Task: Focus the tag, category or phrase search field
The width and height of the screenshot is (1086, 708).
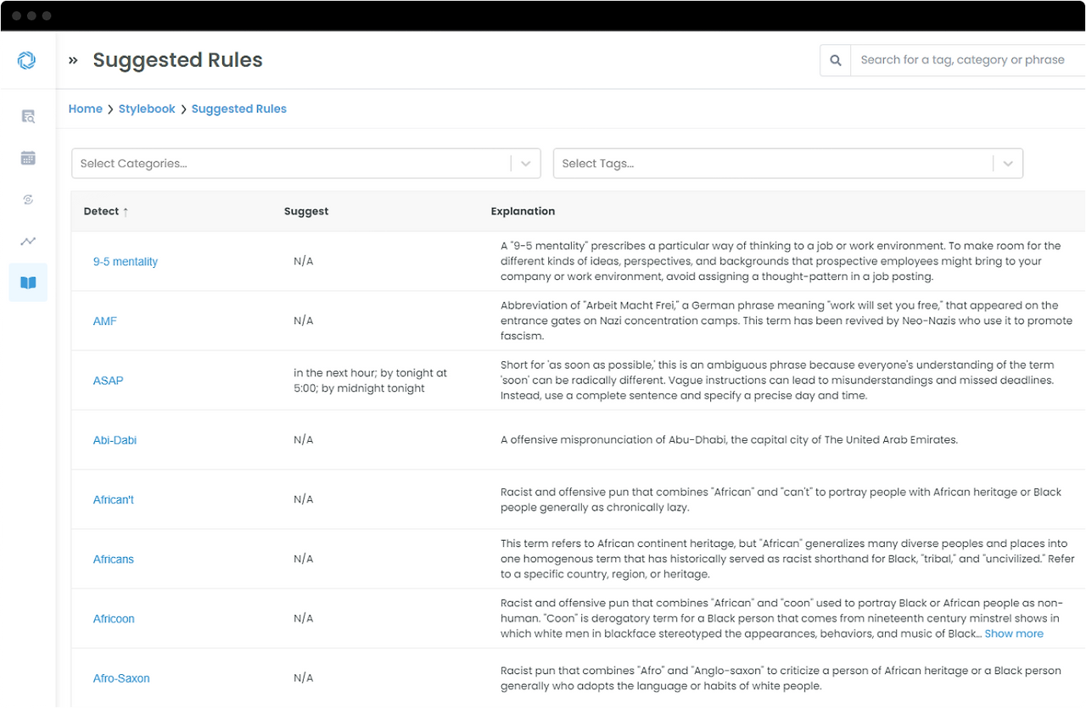Action: pyautogui.click(x=967, y=60)
